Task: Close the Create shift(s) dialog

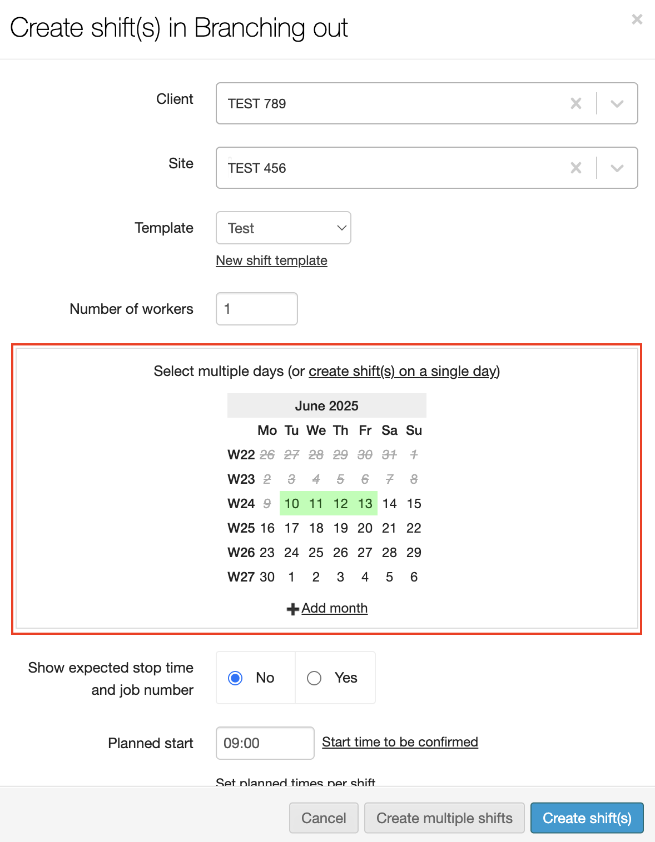Action: 637,20
